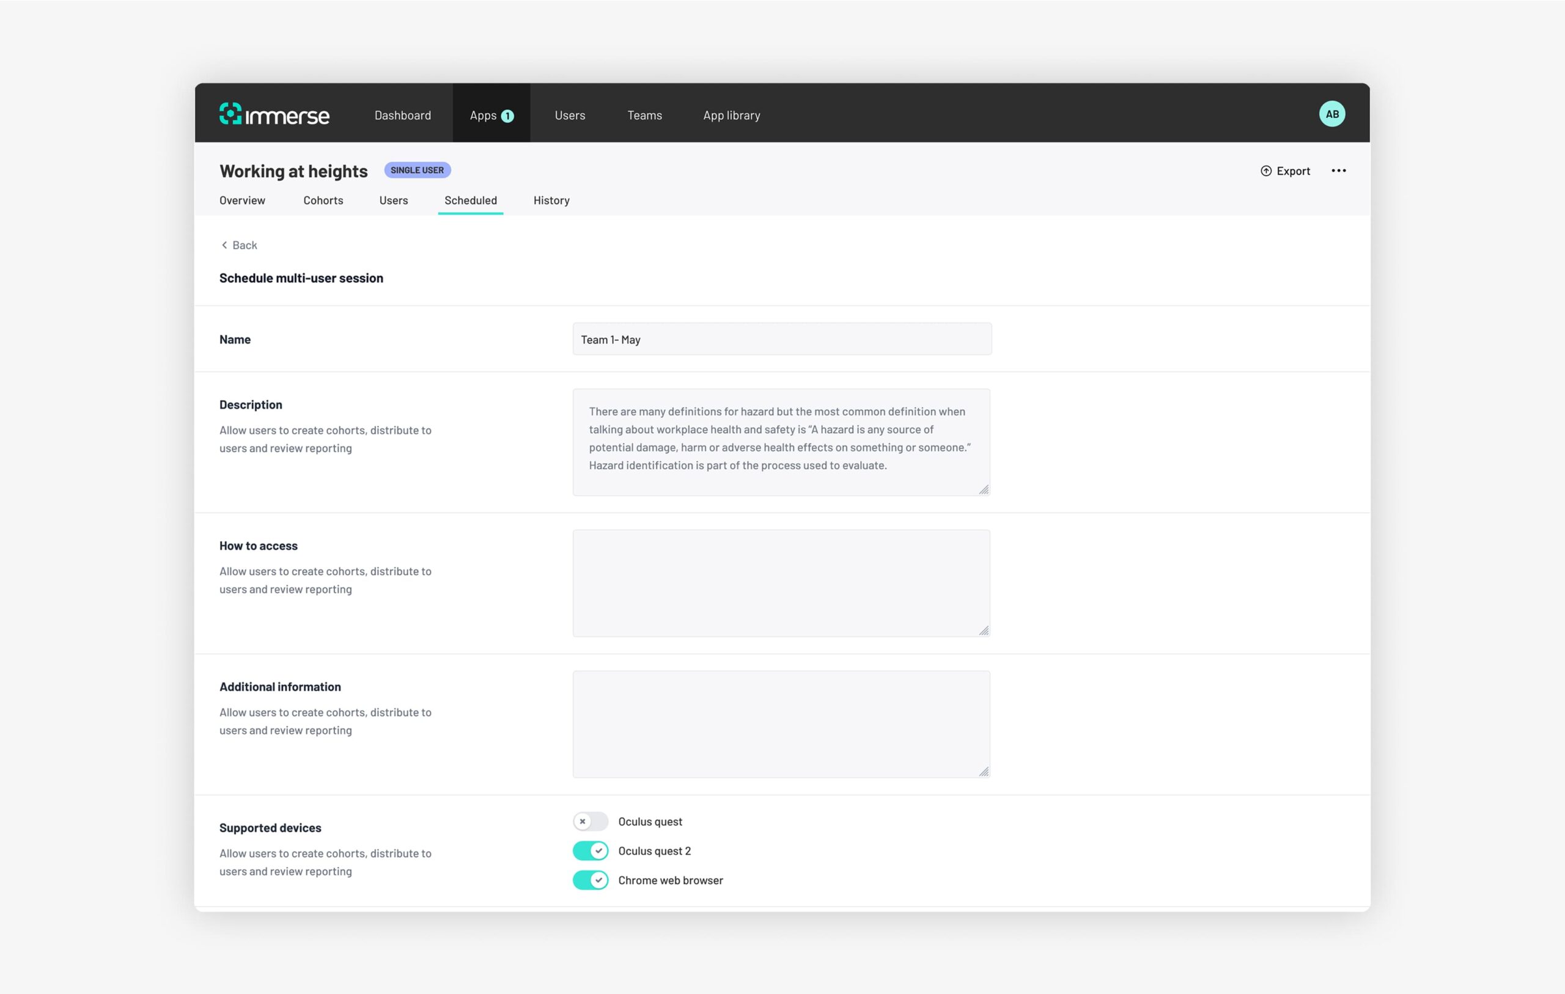Switch to the Overview tab
The width and height of the screenshot is (1565, 994).
tap(243, 200)
